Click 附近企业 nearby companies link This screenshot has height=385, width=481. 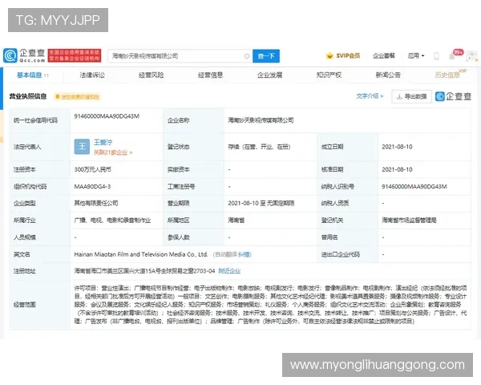click(229, 271)
